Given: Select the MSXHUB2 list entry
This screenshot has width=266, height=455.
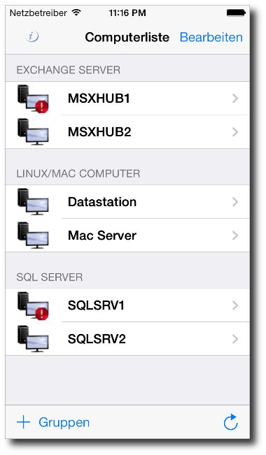Looking at the screenshot, I should click(x=127, y=131).
